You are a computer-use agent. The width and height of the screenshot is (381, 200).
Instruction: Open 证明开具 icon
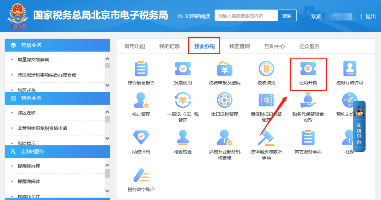click(308, 69)
